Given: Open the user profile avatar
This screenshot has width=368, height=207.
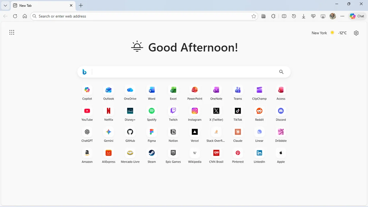Looking at the screenshot, I should pyautogui.click(x=333, y=16).
